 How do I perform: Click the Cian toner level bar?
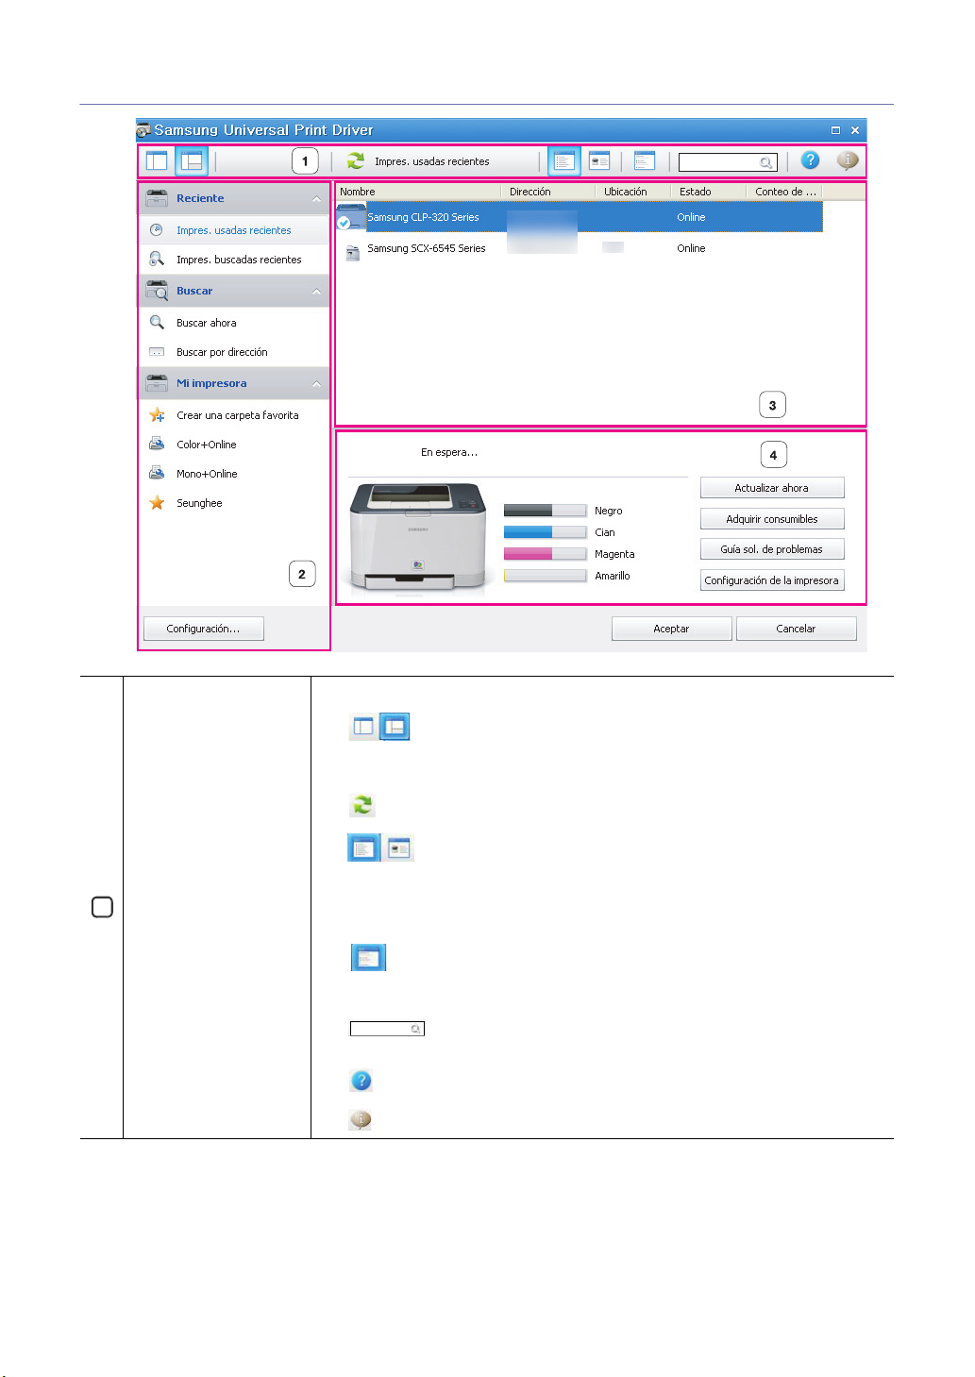(x=546, y=532)
